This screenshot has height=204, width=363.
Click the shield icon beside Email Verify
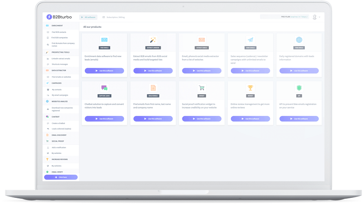47,172
